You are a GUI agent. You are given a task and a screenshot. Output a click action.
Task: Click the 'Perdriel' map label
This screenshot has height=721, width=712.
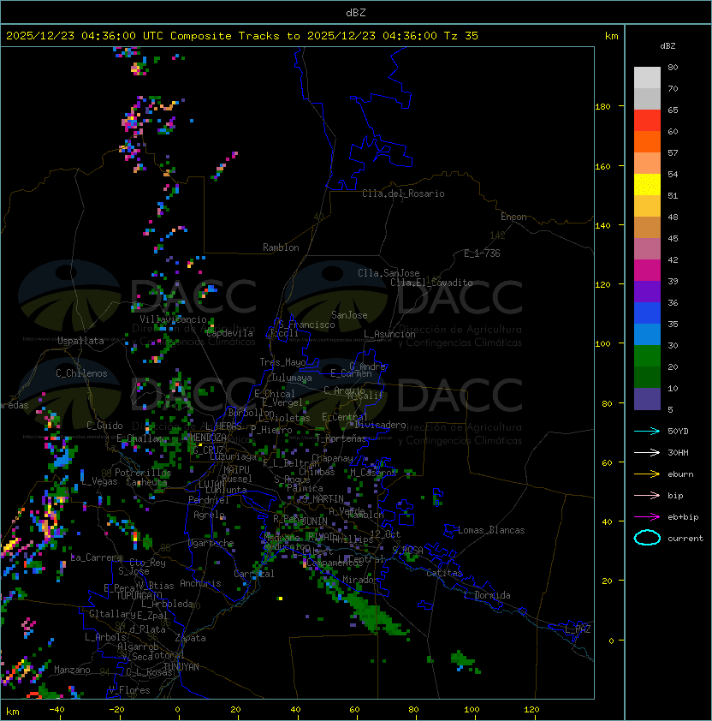coord(209,500)
